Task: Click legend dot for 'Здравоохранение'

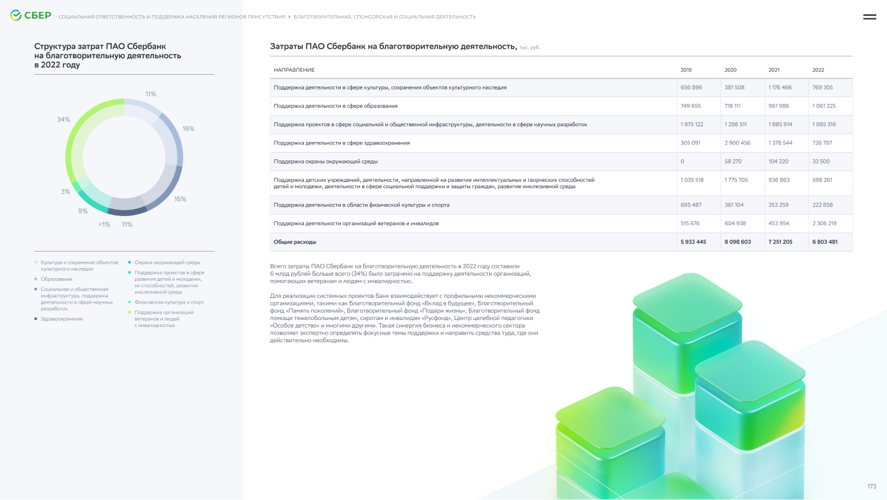Action: [35, 319]
